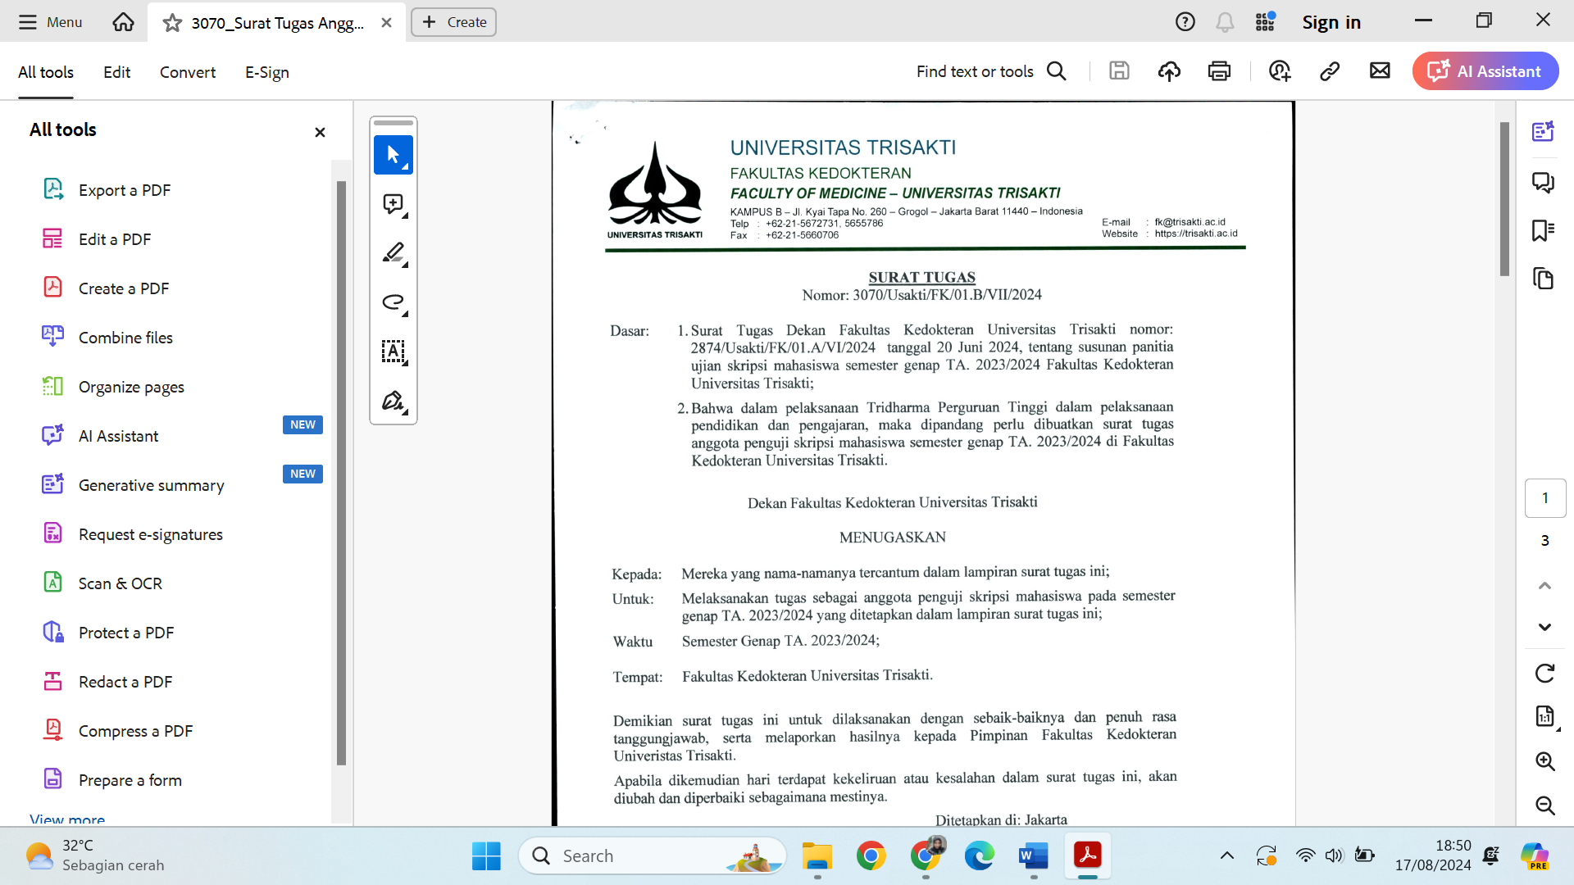Go to the previous page arrow
Screen dimensions: 1574x885
(x=1545, y=585)
